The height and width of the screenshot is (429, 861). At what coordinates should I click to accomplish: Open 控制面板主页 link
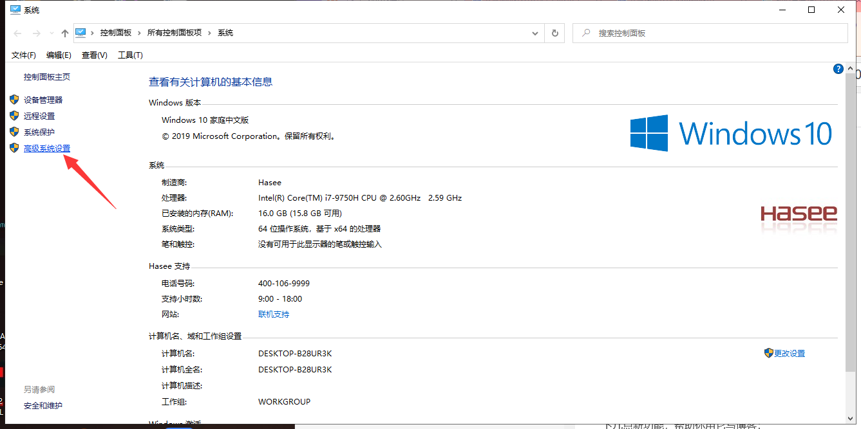(47, 77)
